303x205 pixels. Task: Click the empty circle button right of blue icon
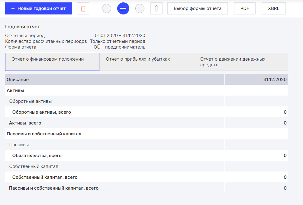(140, 8)
